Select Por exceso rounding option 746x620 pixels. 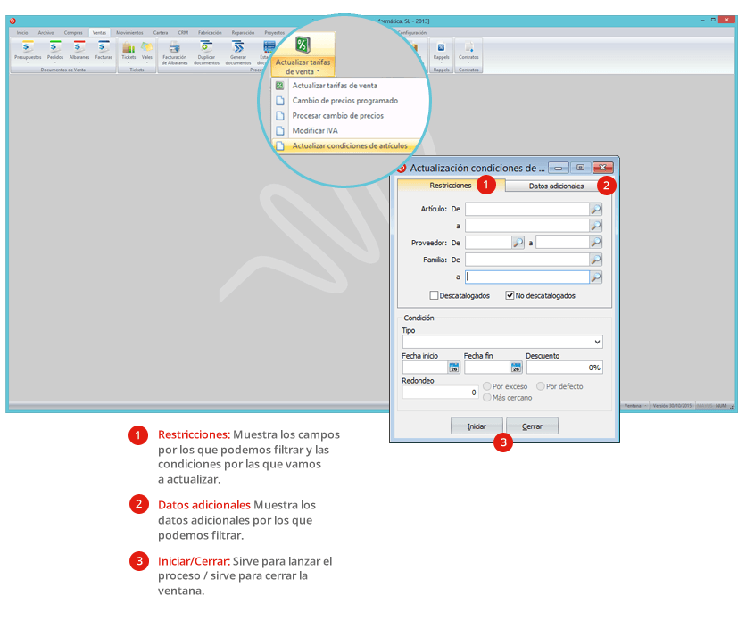pos(487,386)
